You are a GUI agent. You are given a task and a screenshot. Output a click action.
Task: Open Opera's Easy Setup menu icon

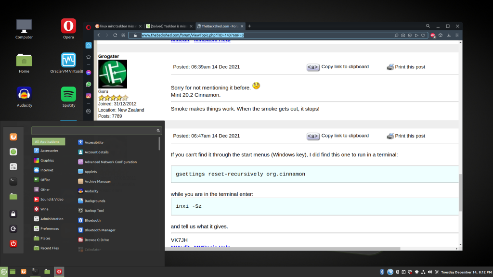pos(456,35)
